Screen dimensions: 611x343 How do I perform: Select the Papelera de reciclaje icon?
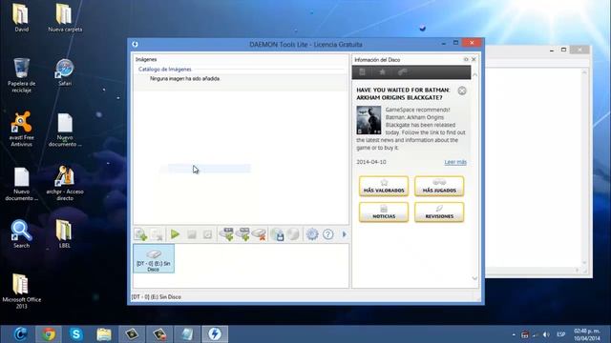(21, 75)
